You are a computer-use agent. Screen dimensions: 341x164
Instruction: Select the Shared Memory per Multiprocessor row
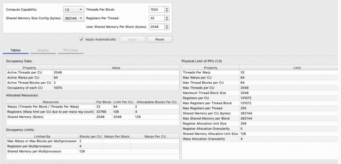[93, 151]
